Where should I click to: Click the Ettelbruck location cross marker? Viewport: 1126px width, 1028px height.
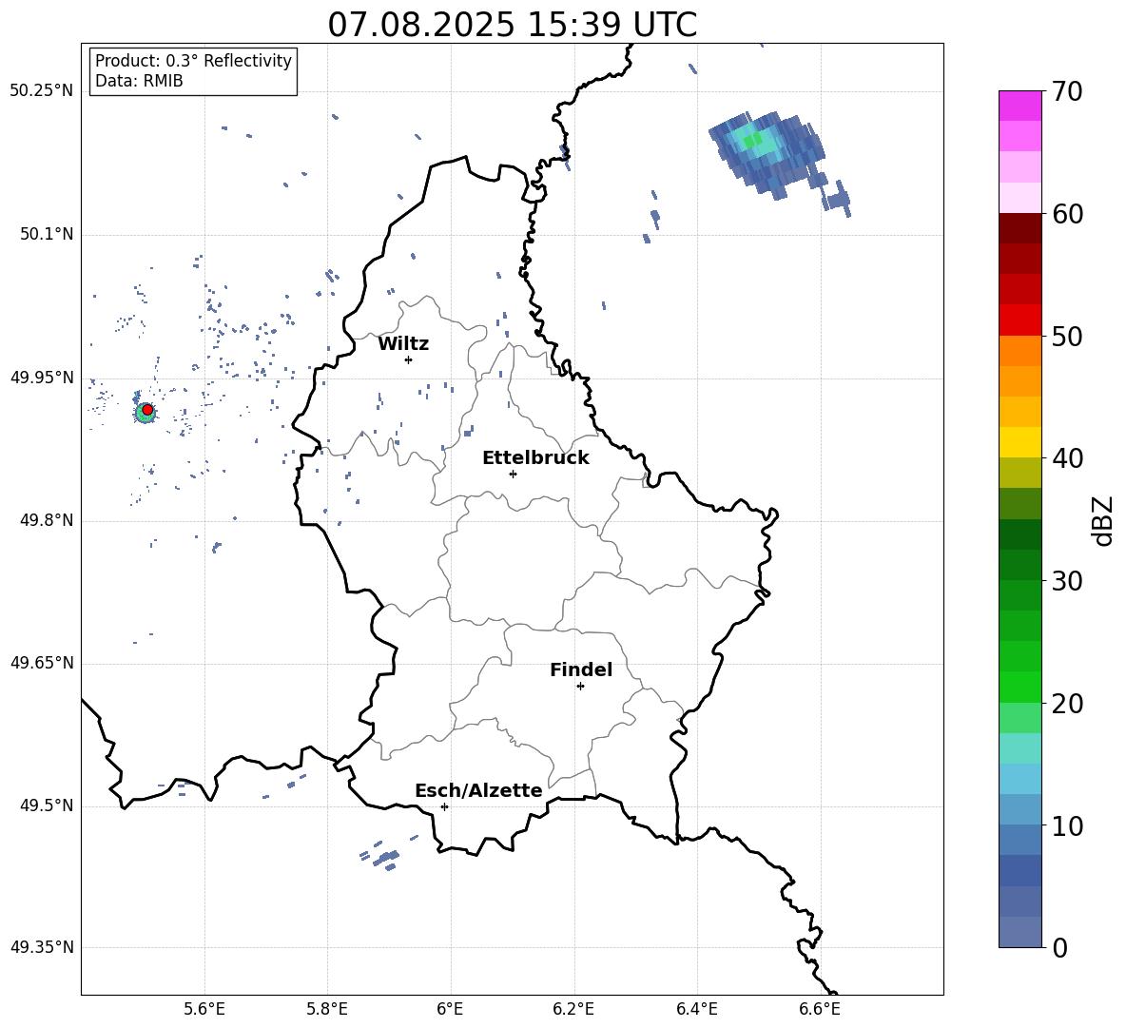[513, 474]
